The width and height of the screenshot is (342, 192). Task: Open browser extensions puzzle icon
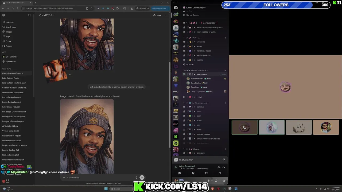pos(117,8)
